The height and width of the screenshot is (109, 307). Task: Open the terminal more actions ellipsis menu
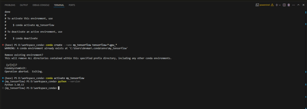(294, 5)
